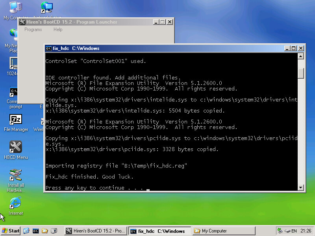This screenshot has height=236, width=315.
Task: Click the system tray clock
Action: [x=306, y=231]
